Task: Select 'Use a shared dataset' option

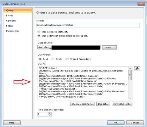Action: pyautogui.click(x=39, y=32)
